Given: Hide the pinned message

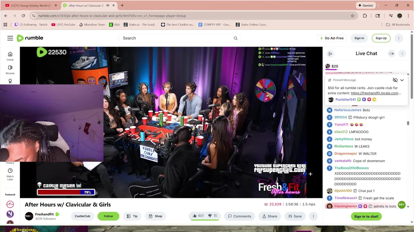Looking at the screenshot, I should [395, 80].
